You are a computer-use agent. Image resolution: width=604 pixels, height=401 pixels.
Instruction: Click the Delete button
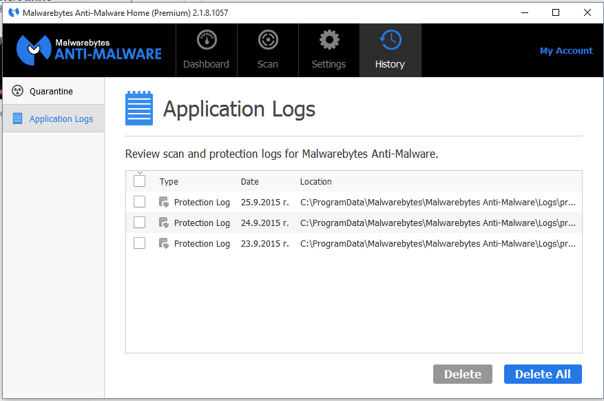pos(463,374)
